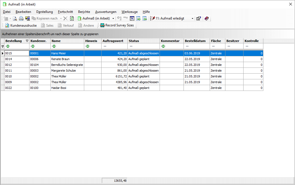Click the collapse rows icon
This screenshot has height=185, width=295.
126,18
